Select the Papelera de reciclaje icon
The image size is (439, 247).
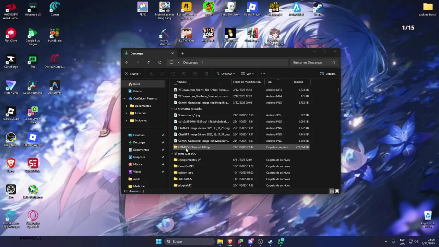(428, 220)
